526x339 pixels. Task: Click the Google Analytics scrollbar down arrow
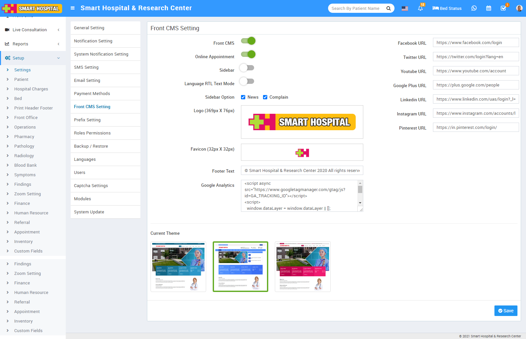(360, 203)
